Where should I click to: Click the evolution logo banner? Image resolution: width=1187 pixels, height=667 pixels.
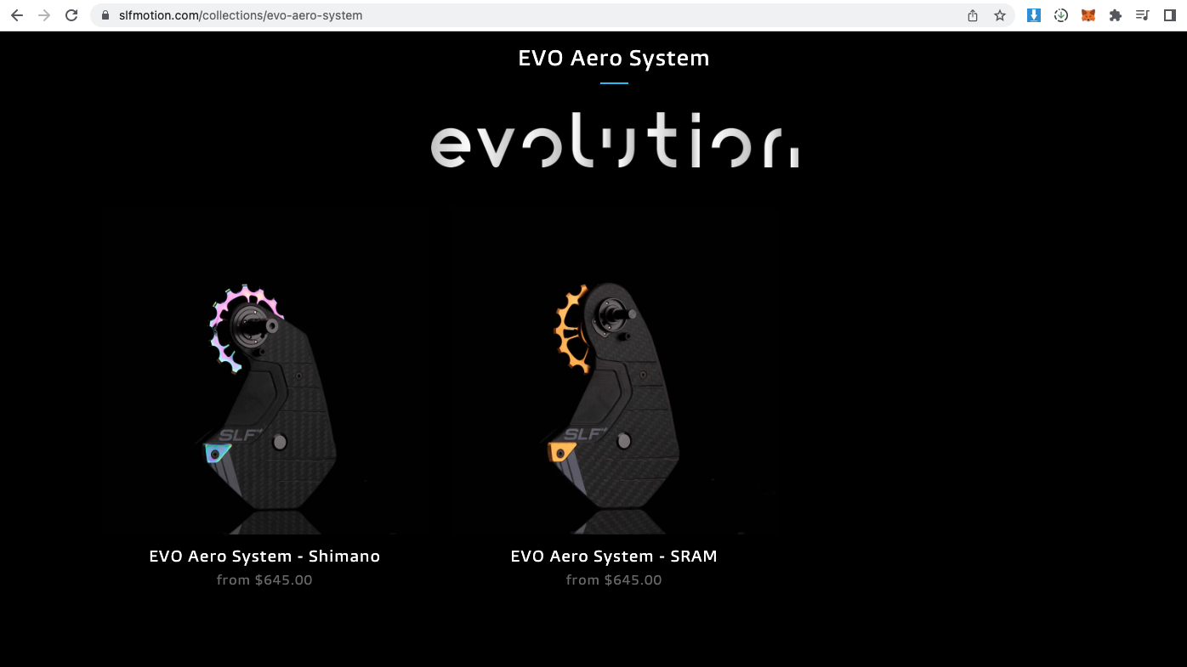(614, 140)
